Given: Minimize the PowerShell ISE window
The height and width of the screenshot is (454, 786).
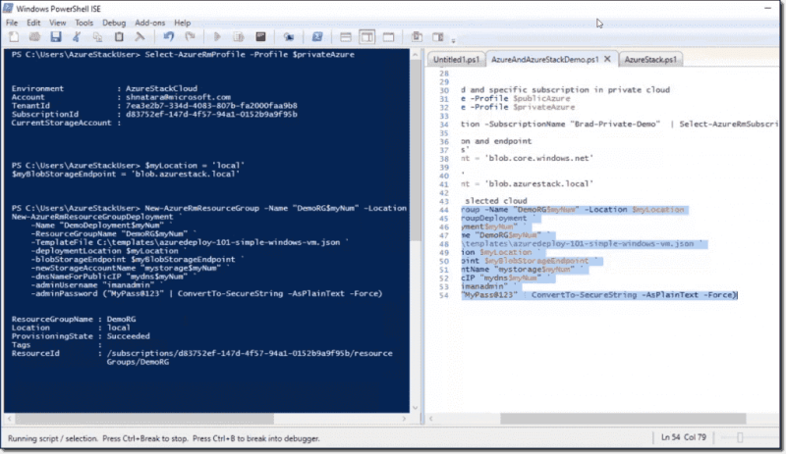Looking at the screenshot, I should coord(767,8).
